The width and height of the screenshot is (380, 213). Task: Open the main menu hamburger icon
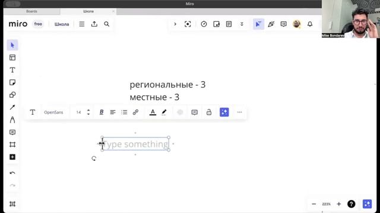[x=82, y=24]
